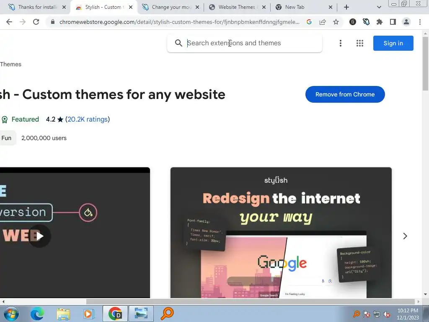Click the Remove from Chrome button
Screen dimensions: 429x322
(x=345, y=94)
